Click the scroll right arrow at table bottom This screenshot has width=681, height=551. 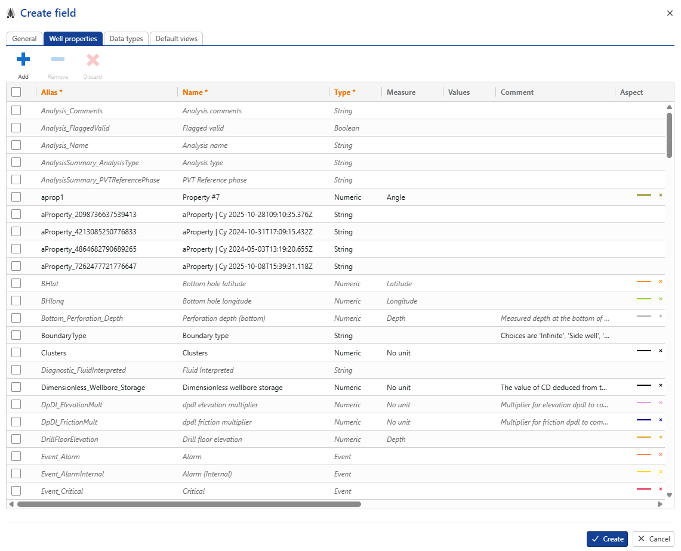[x=660, y=504]
